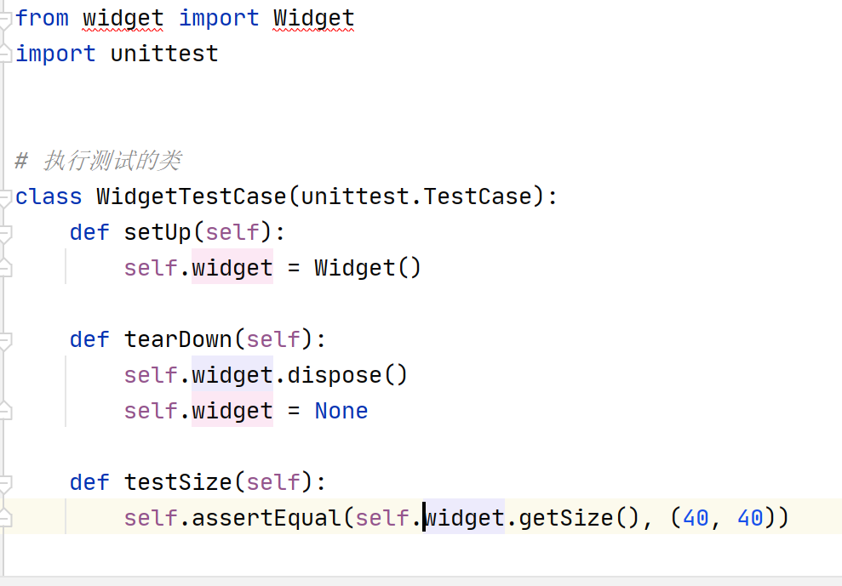The height and width of the screenshot is (586, 842).
Task: Collapse the setUp method fold marker
Action: click(4, 232)
